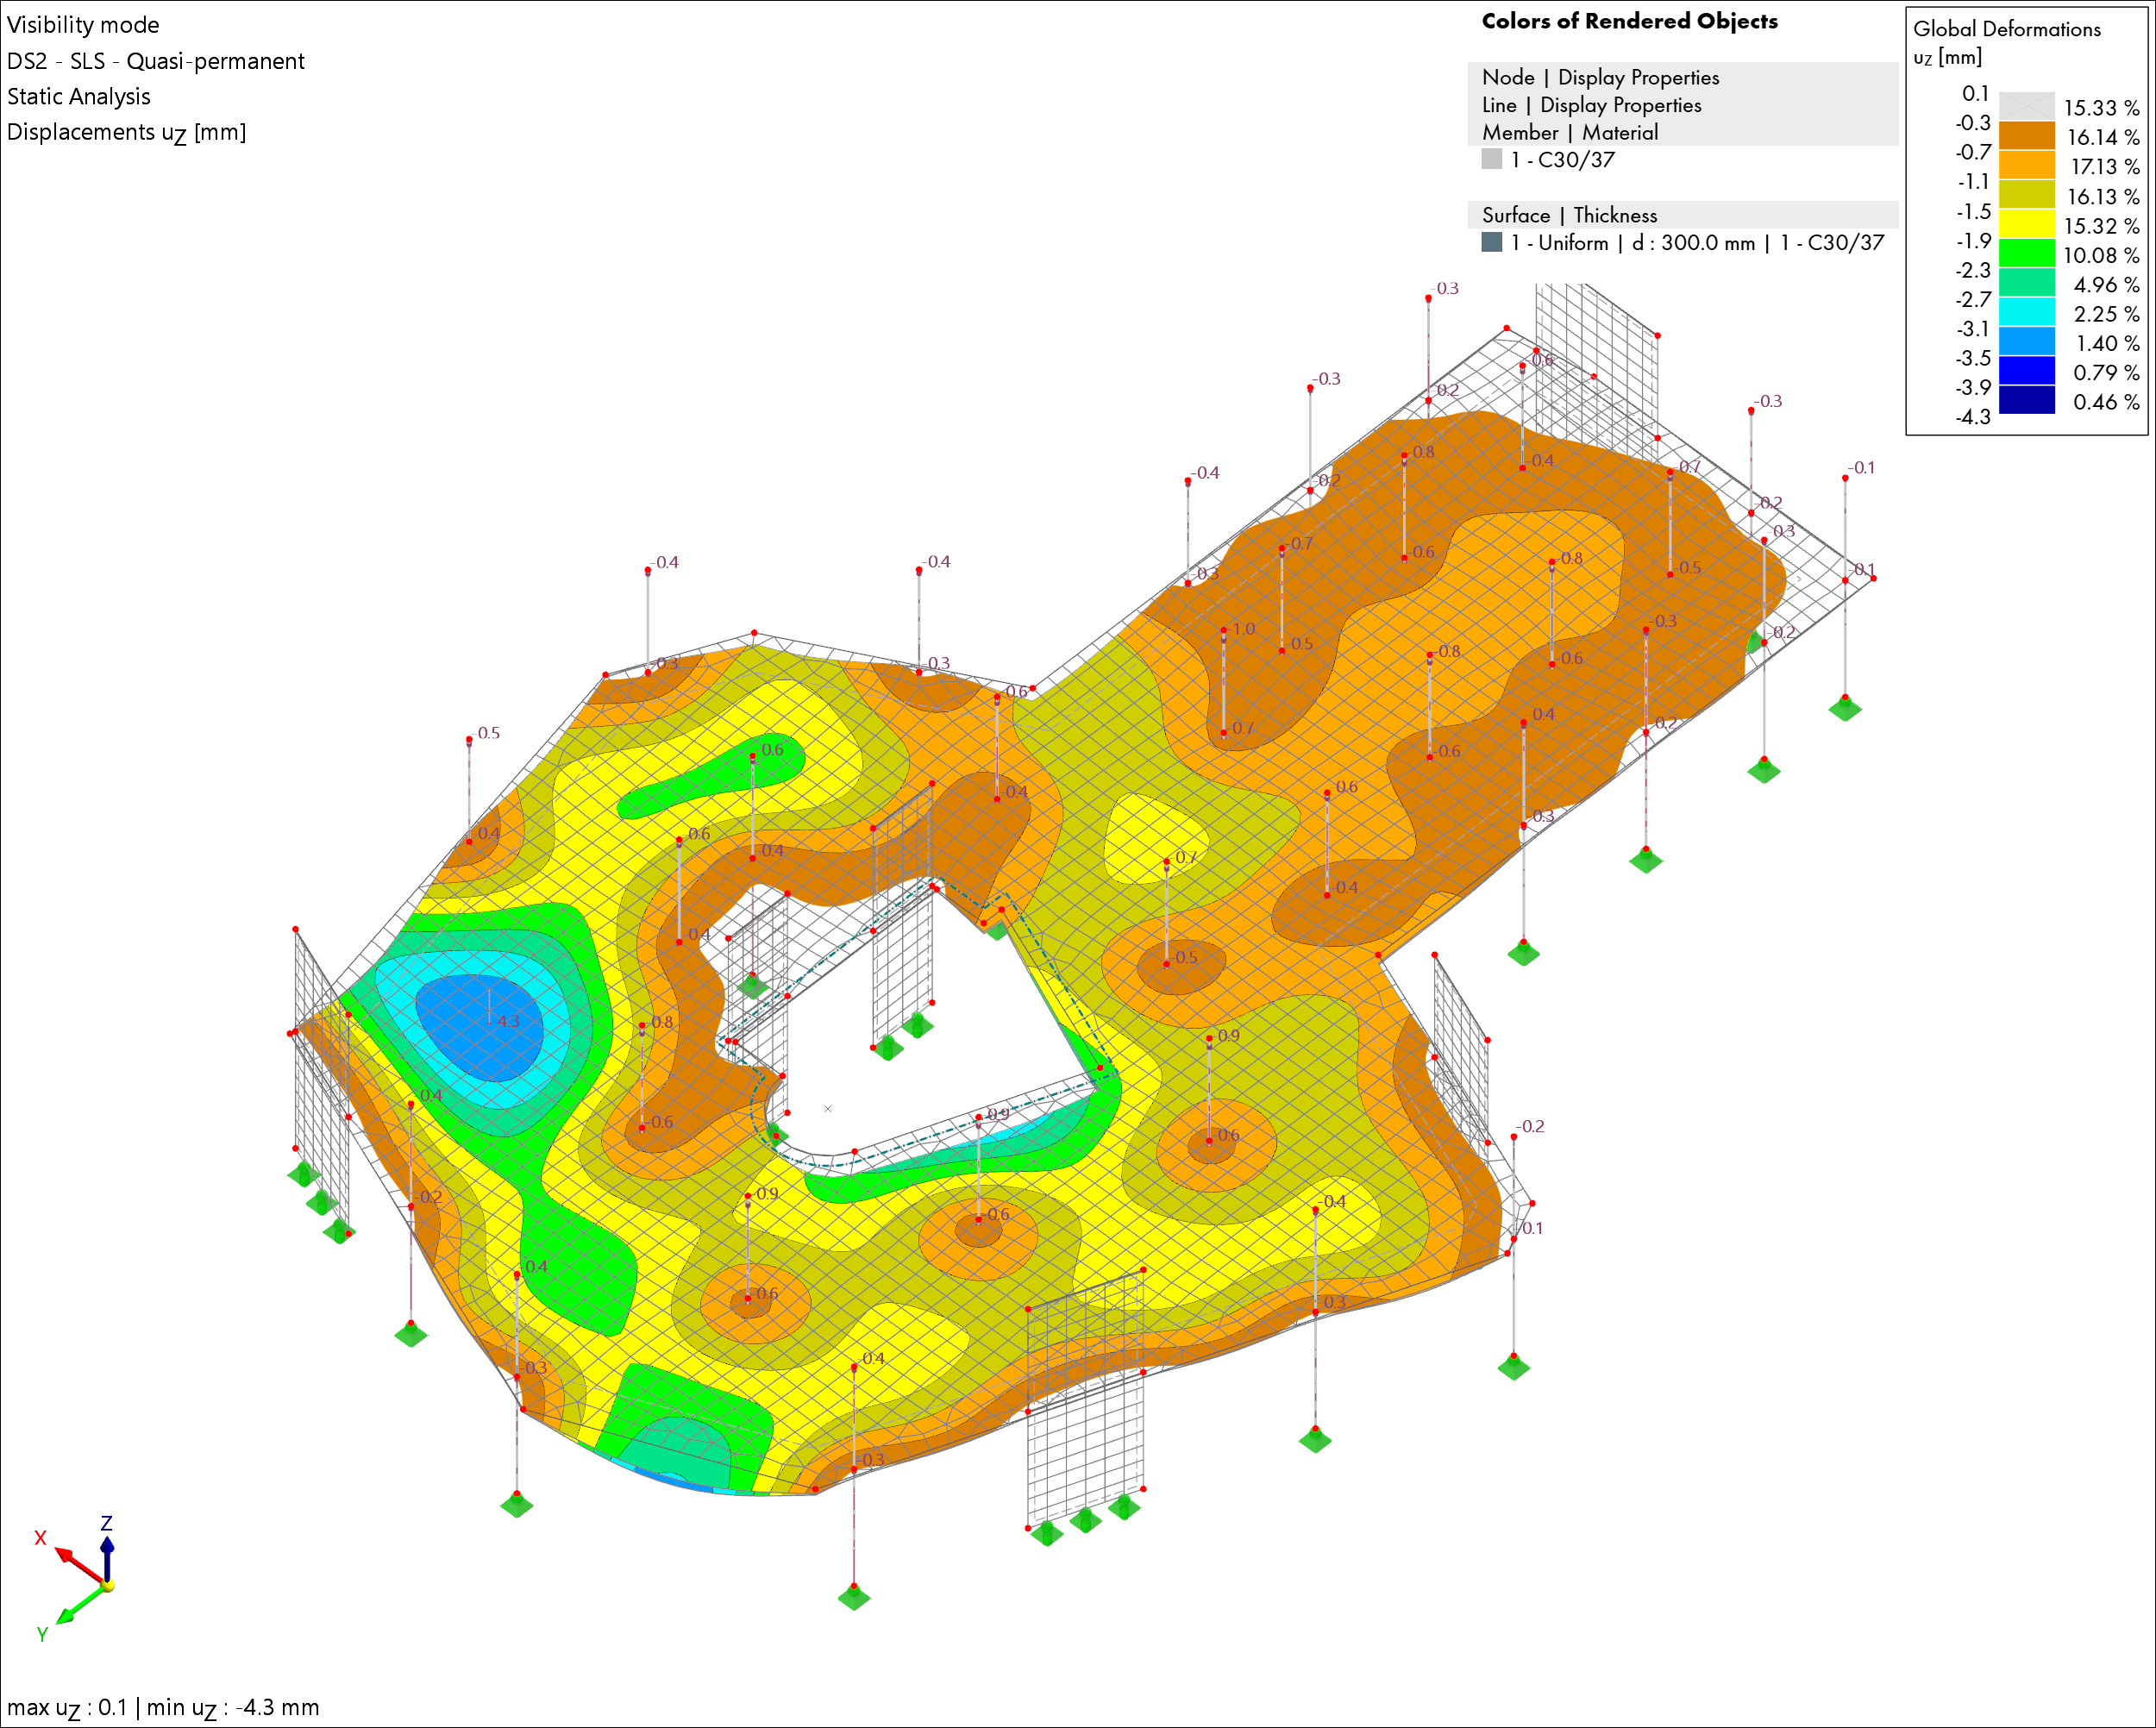Viewport: 2156px width, 1728px height.
Task: Expand the Colors of Rendered Objects panel
Action: coord(1630,20)
